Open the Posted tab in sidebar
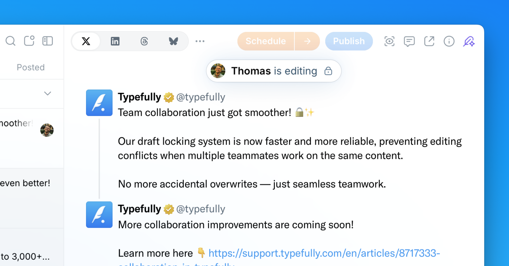Image resolution: width=509 pixels, height=266 pixels. point(31,67)
